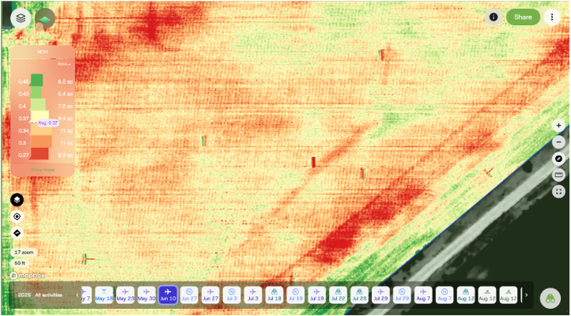Click the green field layer icon
The image size is (571, 316).
point(45,18)
